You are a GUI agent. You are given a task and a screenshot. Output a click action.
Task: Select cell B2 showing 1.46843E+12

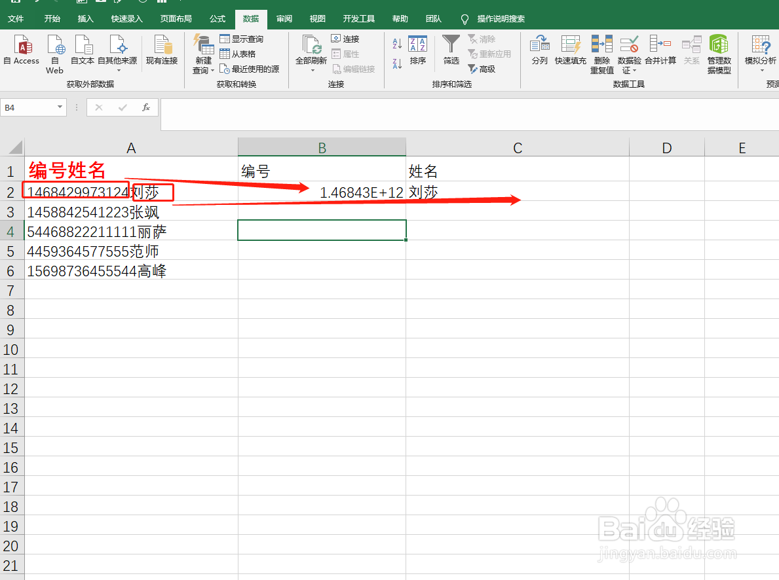point(322,192)
